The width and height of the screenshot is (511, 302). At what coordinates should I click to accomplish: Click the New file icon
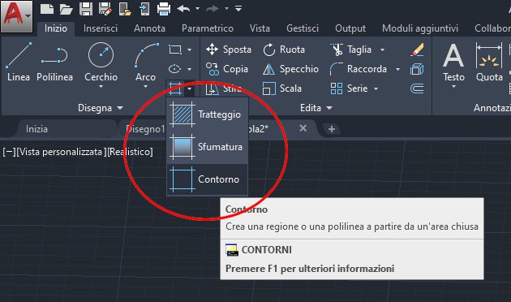pos(47,9)
